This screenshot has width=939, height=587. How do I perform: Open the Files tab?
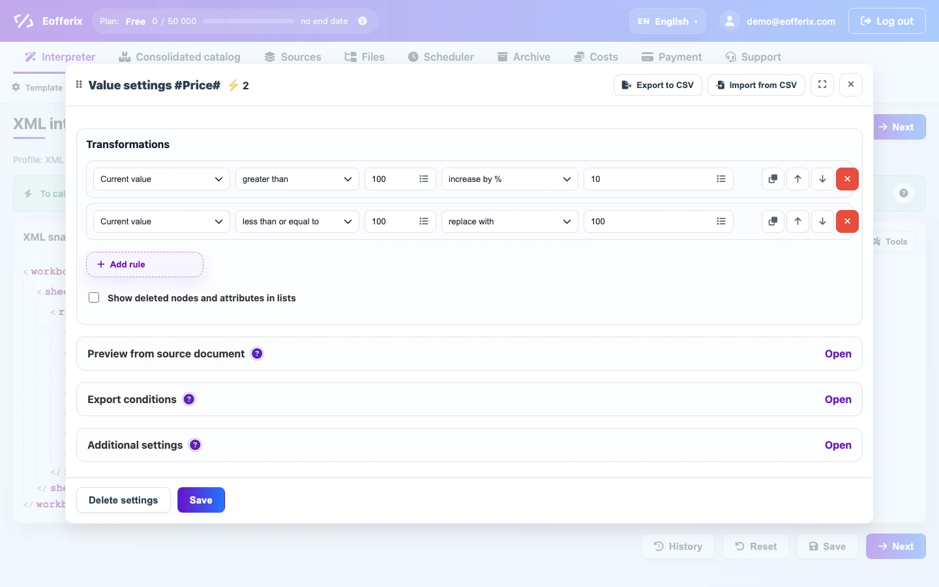coord(365,57)
